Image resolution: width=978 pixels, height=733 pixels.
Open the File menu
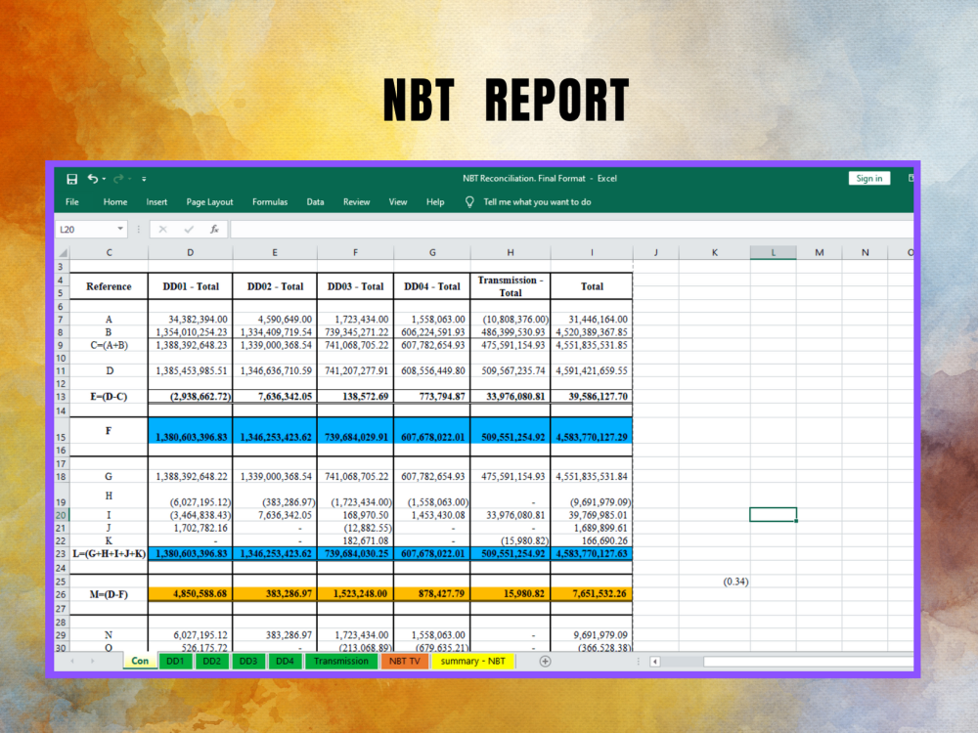(x=72, y=202)
